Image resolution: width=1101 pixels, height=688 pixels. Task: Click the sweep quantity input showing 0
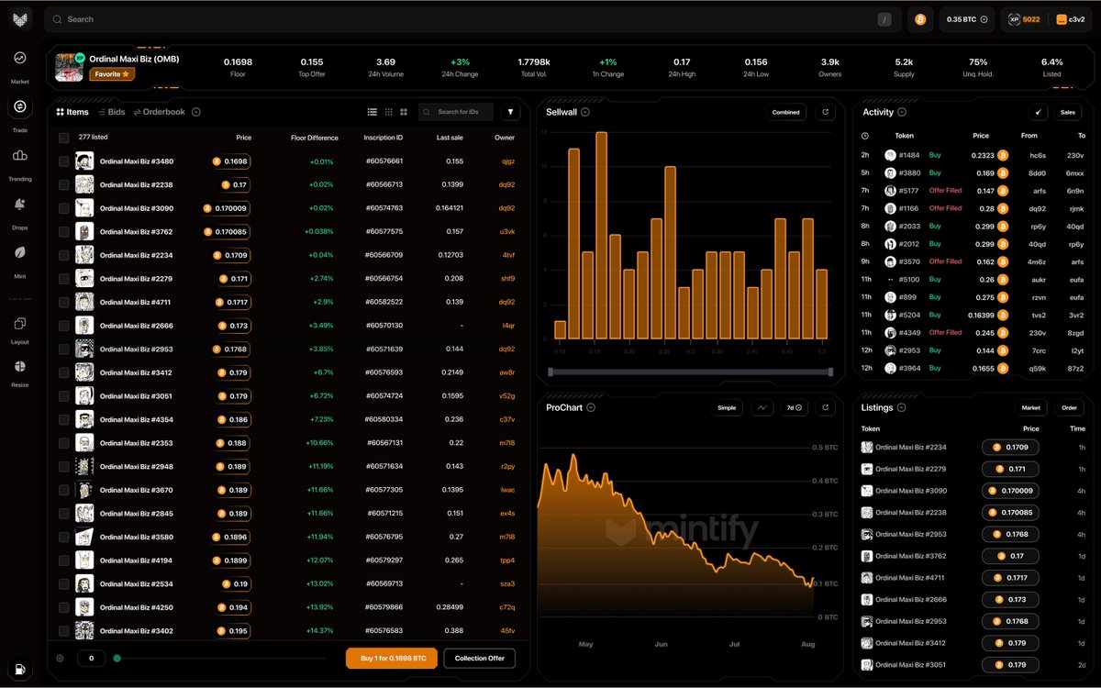pos(91,658)
